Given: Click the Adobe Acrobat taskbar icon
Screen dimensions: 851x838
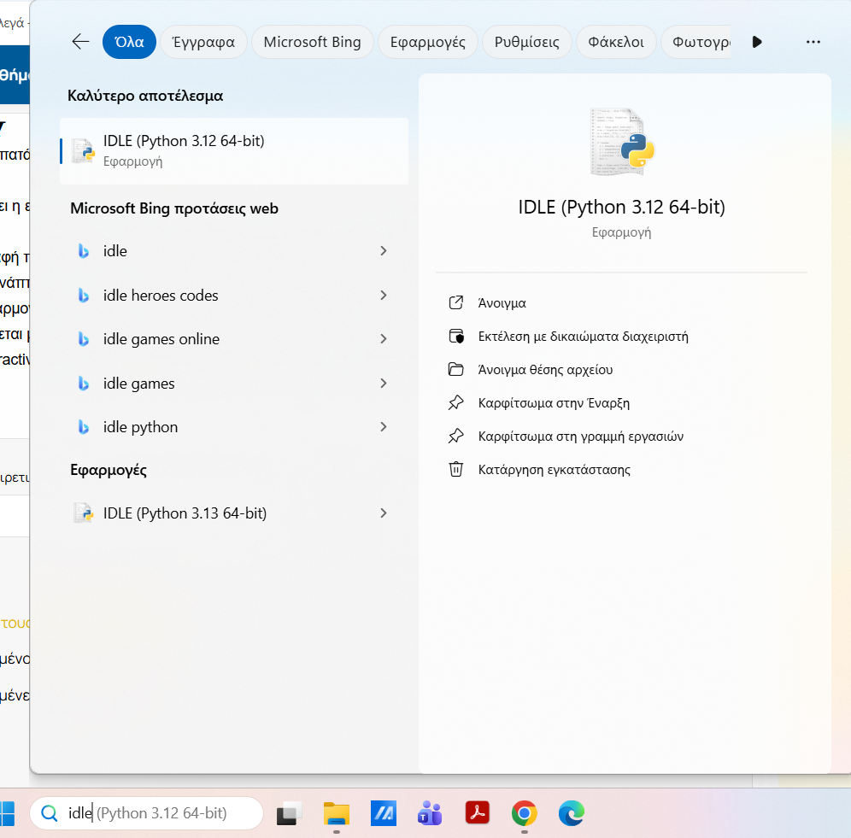Looking at the screenshot, I should 477,813.
